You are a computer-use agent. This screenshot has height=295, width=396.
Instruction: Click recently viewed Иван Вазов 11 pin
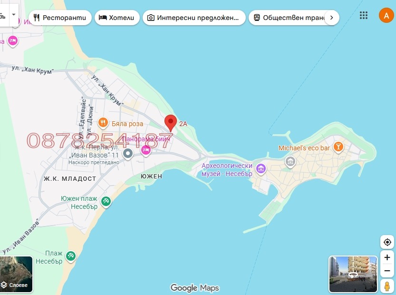tap(128, 153)
